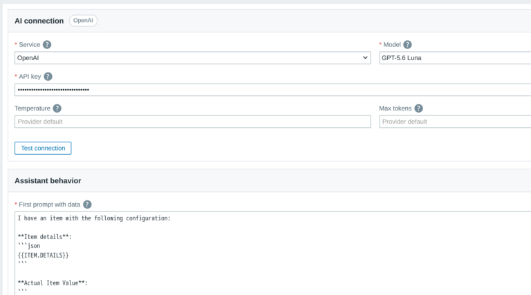
Task: Click the **Item details** line in prompt
Action: click(45, 237)
